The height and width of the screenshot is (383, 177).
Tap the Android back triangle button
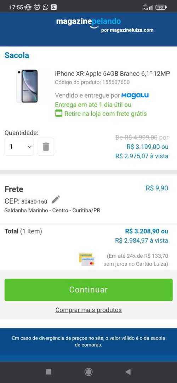128,372
